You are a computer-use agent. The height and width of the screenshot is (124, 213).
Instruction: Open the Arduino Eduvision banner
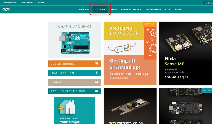[x=130, y=53]
